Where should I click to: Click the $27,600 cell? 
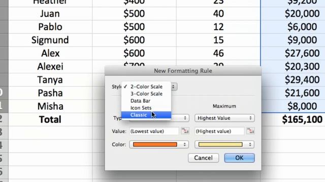[292, 53]
